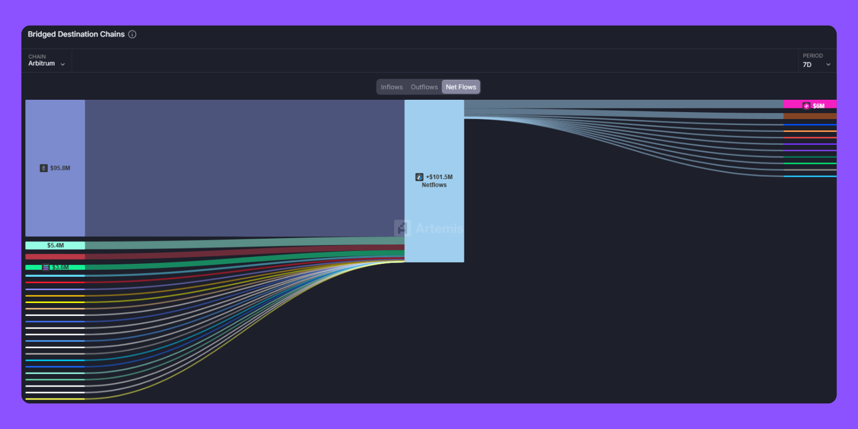Click the Artemis watermark logo

pos(403,228)
